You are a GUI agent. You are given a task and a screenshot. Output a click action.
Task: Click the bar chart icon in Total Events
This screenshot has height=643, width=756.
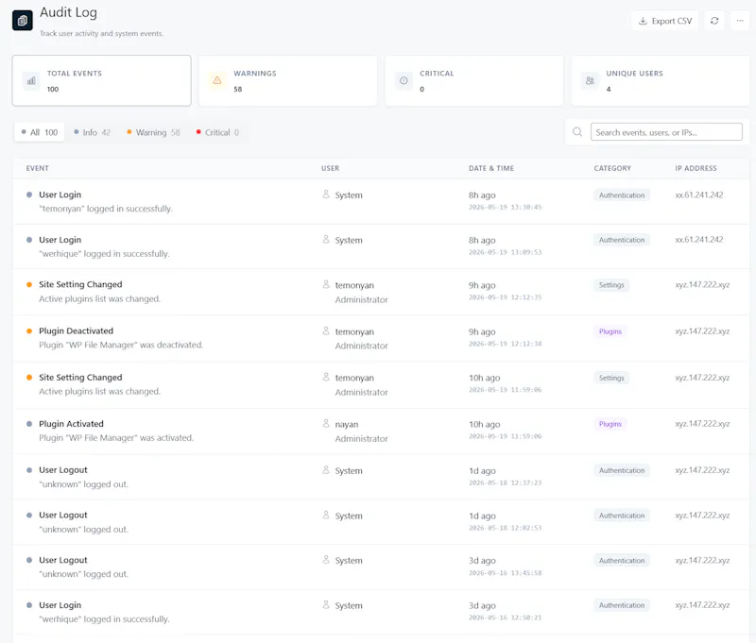(x=31, y=81)
